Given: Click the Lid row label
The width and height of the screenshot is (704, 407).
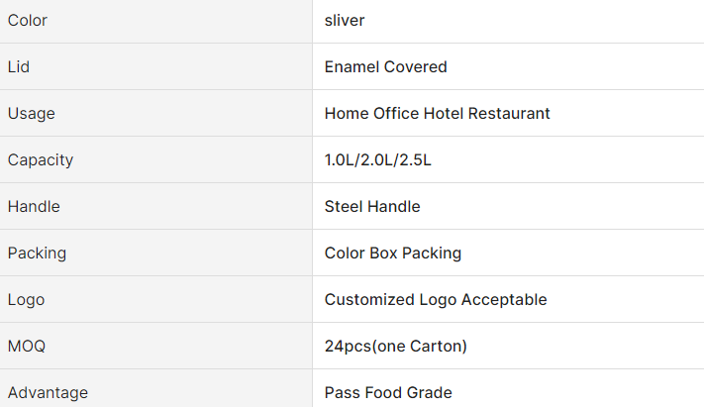Looking at the screenshot, I should (18, 67).
